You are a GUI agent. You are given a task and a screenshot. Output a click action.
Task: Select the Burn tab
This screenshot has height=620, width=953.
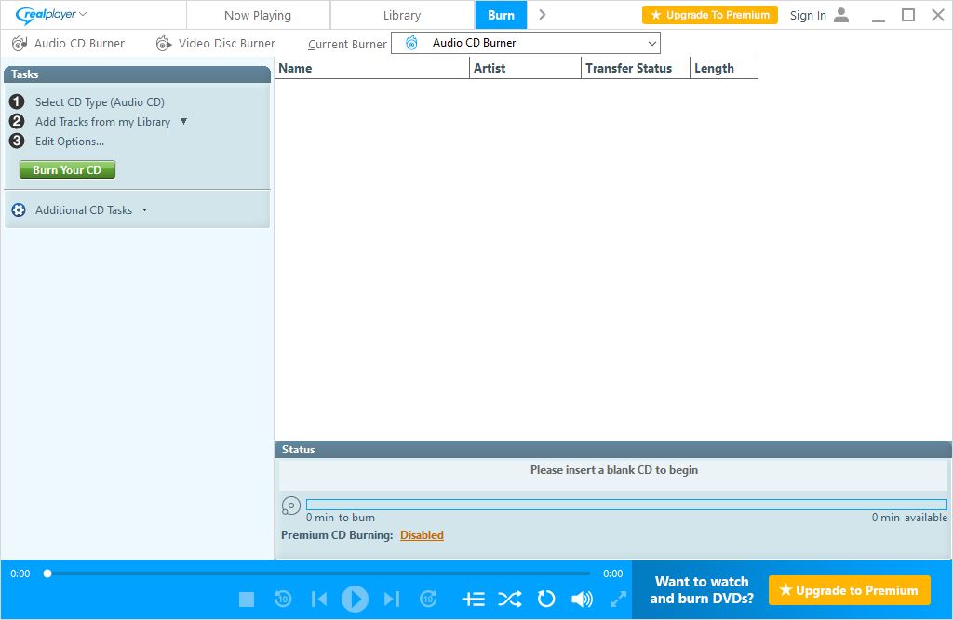click(501, 15)
